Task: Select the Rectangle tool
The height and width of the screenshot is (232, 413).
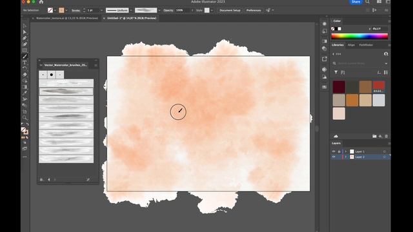Action: pos(25,50)
